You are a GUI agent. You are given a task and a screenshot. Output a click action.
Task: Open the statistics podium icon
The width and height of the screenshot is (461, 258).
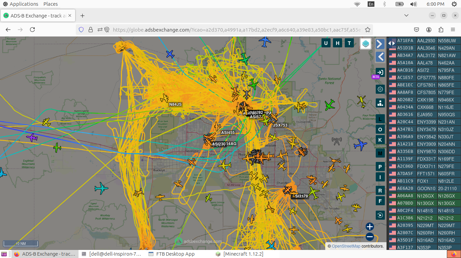click(380, 103)
